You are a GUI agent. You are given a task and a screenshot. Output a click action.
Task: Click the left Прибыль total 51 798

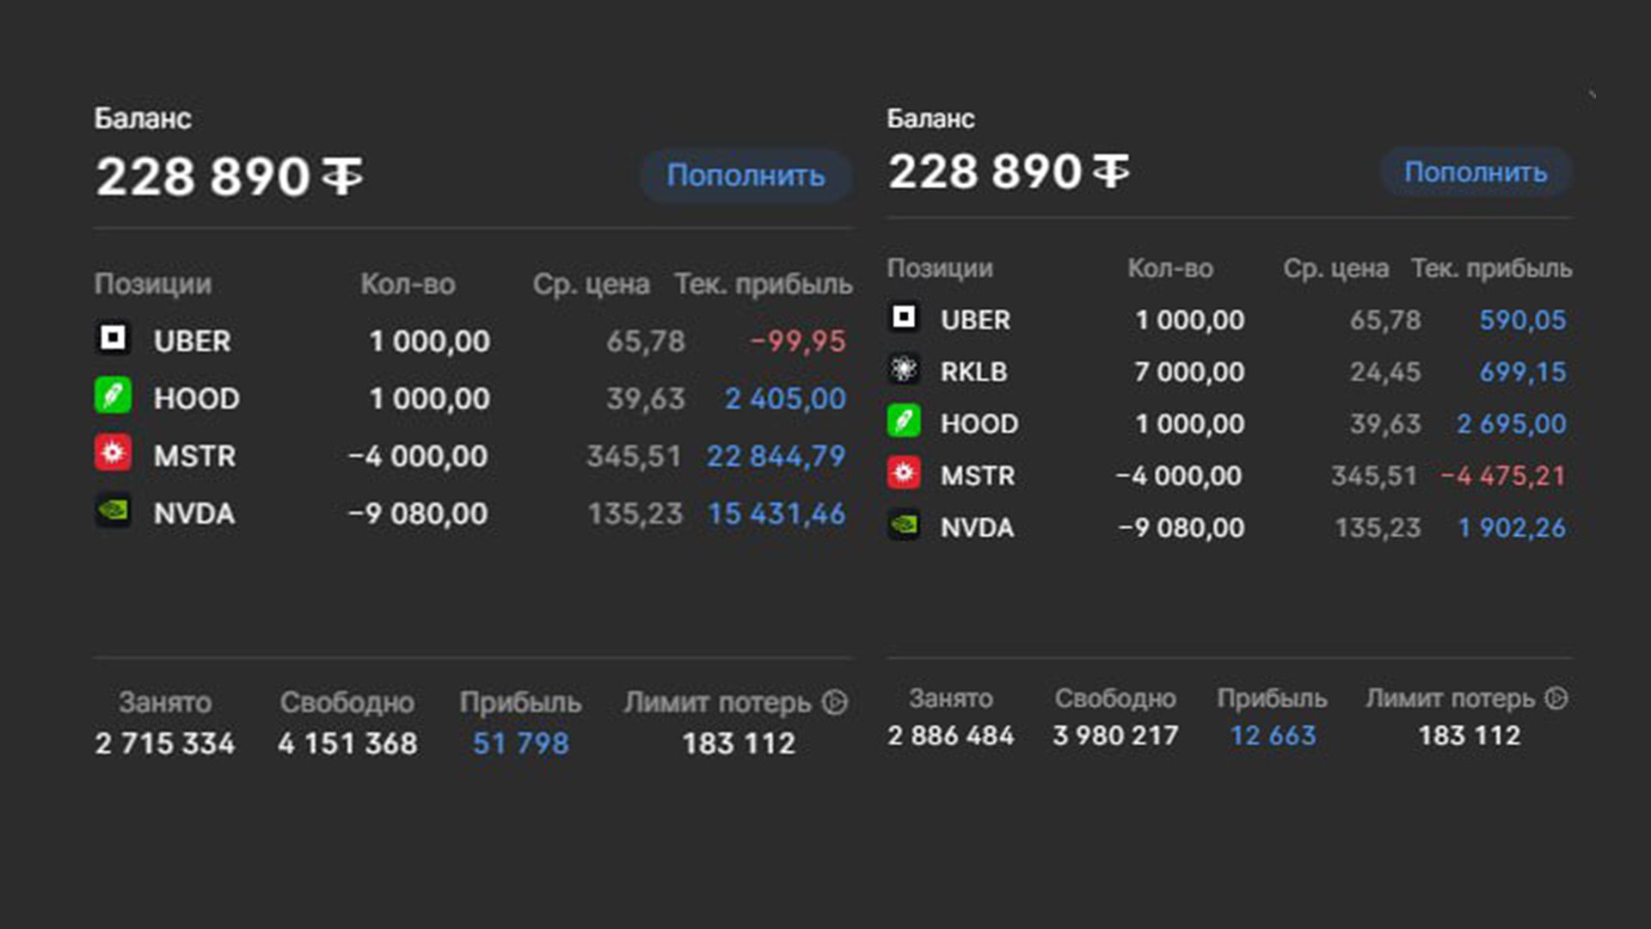pyautogui.click(x=521, y=743)
